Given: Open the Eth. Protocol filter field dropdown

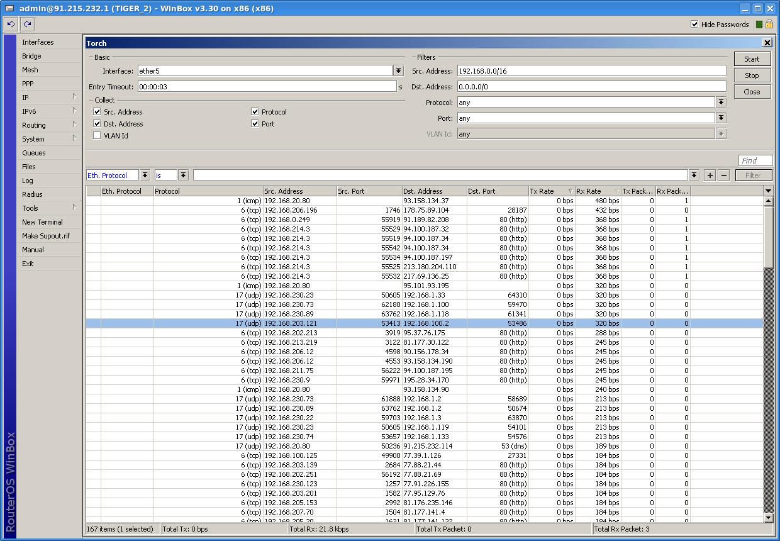Looking at the screenshot, I should [145, 176].
